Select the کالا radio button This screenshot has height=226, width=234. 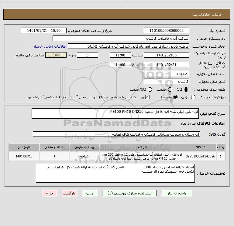(x=186, y=89)
